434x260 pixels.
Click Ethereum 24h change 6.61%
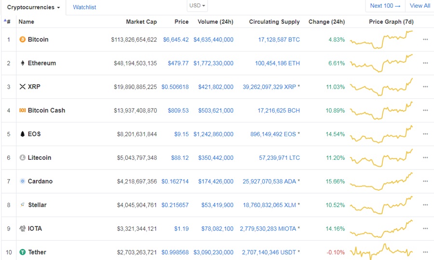pos(337,63)
